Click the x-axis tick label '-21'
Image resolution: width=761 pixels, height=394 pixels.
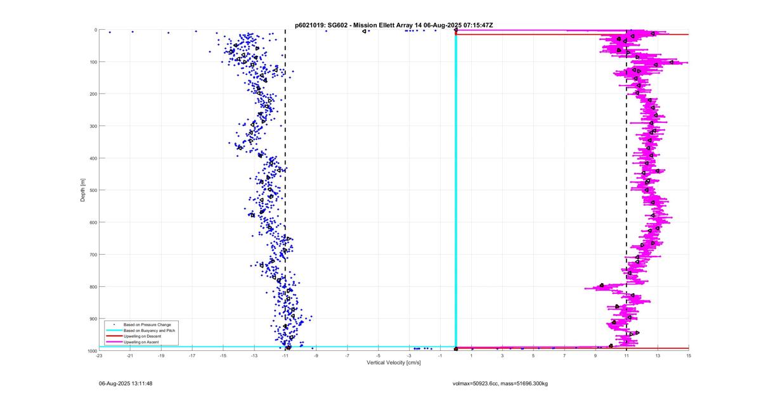[x=130, y=355]
